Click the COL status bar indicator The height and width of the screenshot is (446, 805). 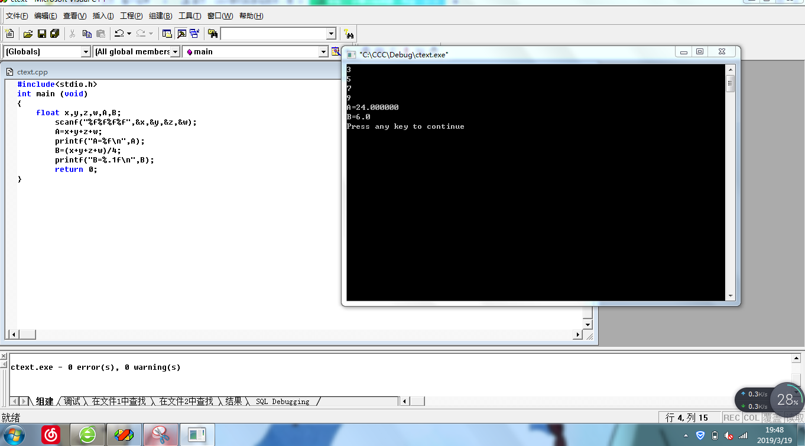point(752,418)
